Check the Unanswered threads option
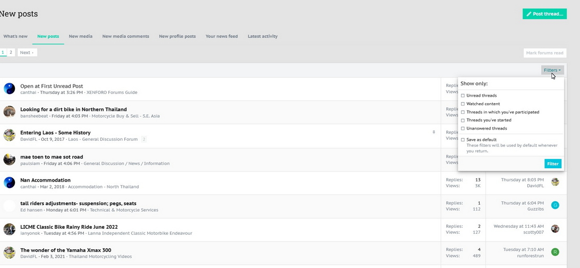 [x=463, y=128]
